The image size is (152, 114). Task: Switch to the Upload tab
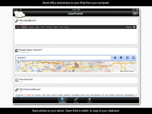tap(89, 100)
